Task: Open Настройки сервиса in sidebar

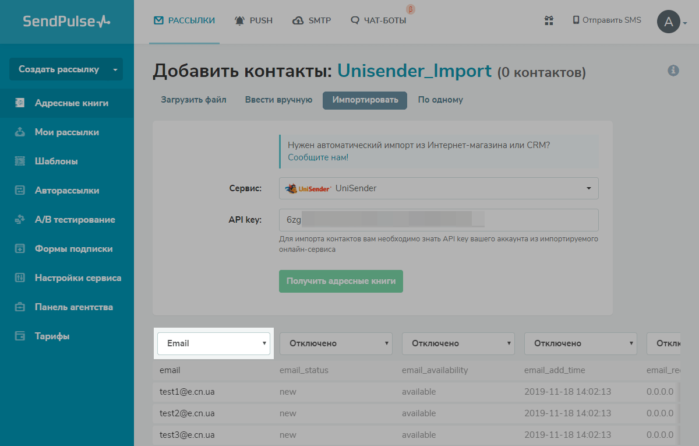Action: tap(67, 278)
